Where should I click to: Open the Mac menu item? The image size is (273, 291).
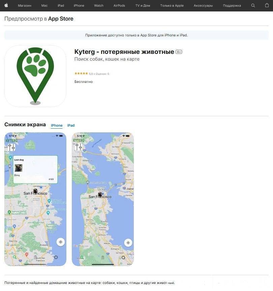44,6
